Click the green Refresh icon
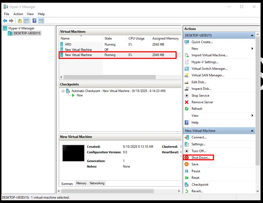The image size is (263, 203). click(187, 109)
